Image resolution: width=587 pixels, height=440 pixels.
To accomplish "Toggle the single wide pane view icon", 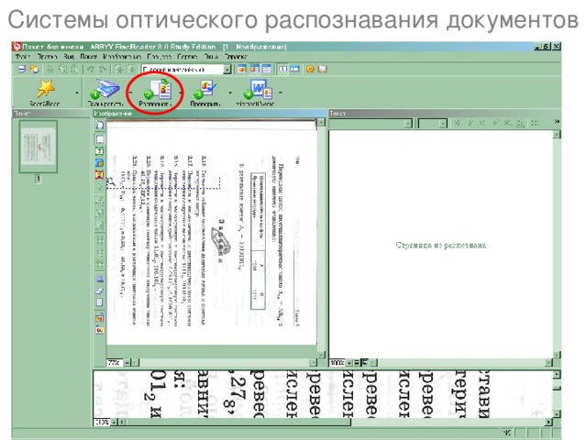I will point(295,70).
